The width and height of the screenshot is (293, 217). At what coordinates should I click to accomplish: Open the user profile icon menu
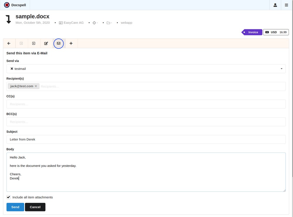(275, 5)
